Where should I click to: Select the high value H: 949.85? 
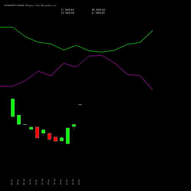coord(98,10)
